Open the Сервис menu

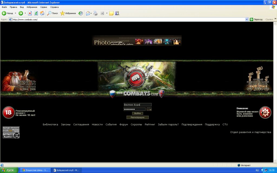click(44, 7)
